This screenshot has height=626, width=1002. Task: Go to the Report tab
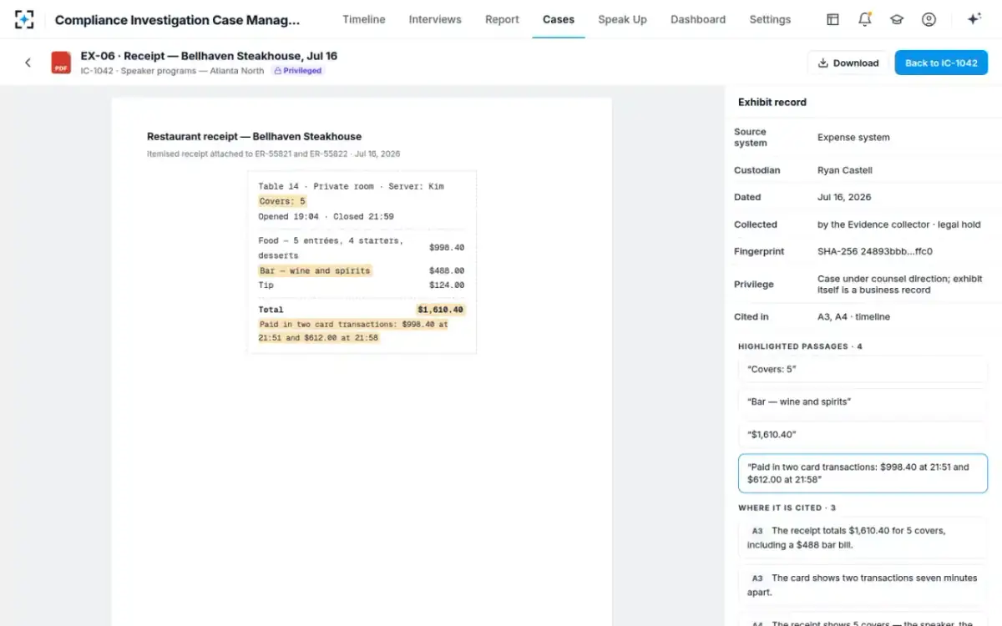point(502,19)
